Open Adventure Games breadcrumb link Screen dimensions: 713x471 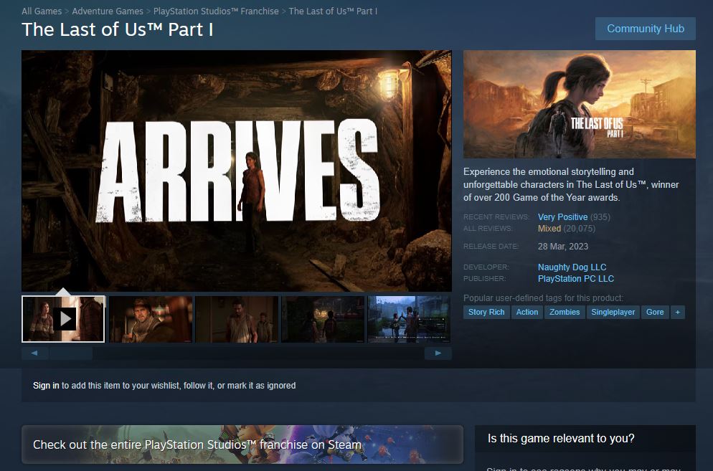tap(108, 11)
